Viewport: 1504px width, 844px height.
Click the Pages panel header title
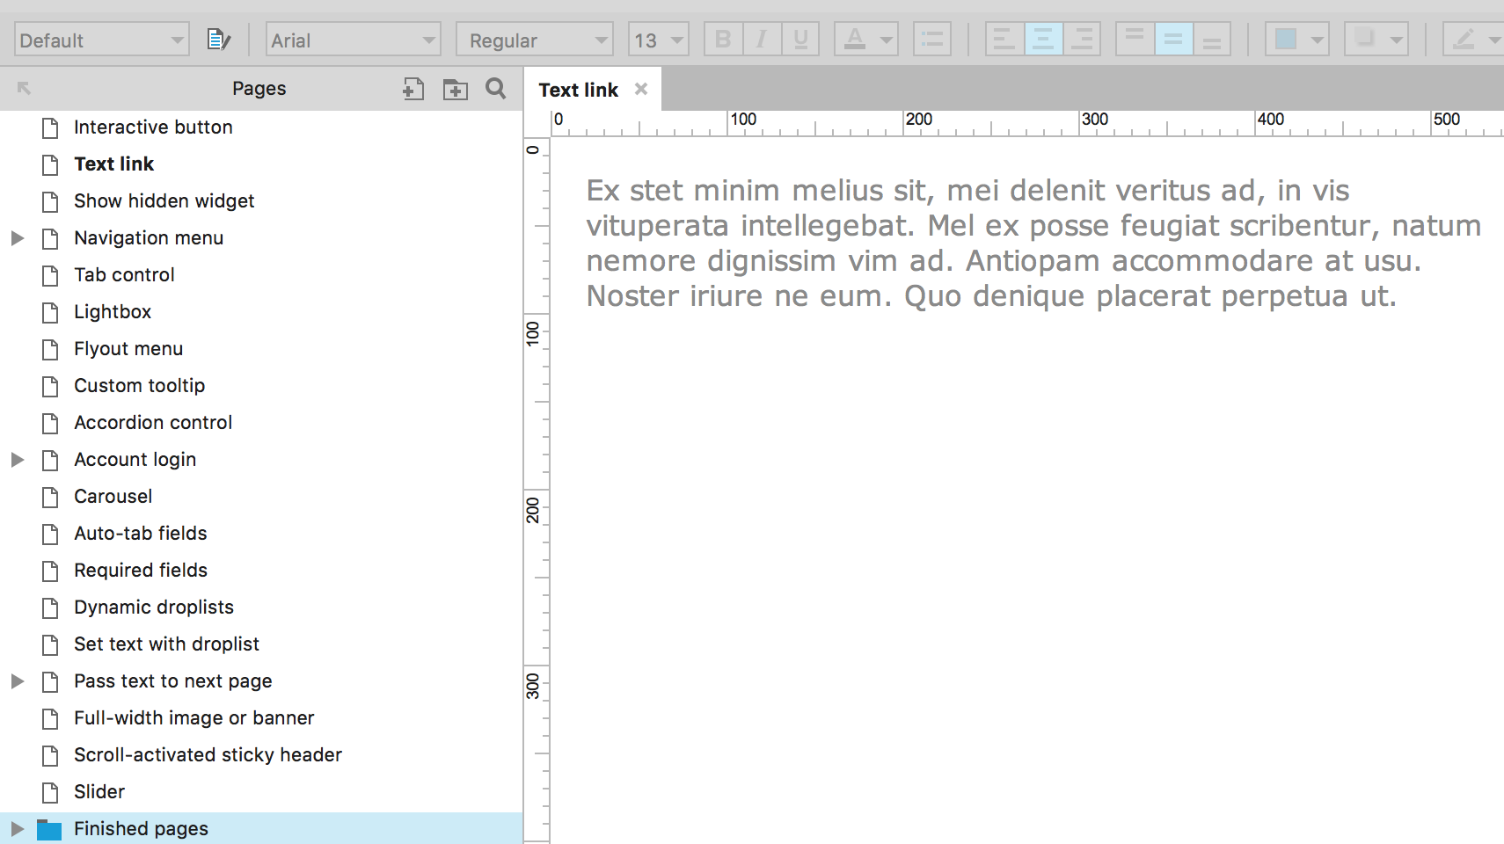click(259, 88)
